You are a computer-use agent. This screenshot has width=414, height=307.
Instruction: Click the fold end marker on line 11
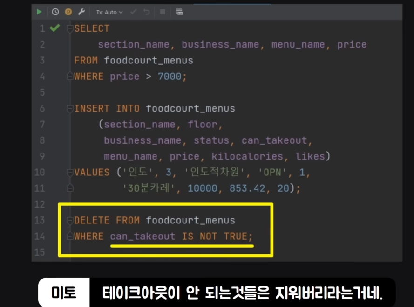coord(70,188)
